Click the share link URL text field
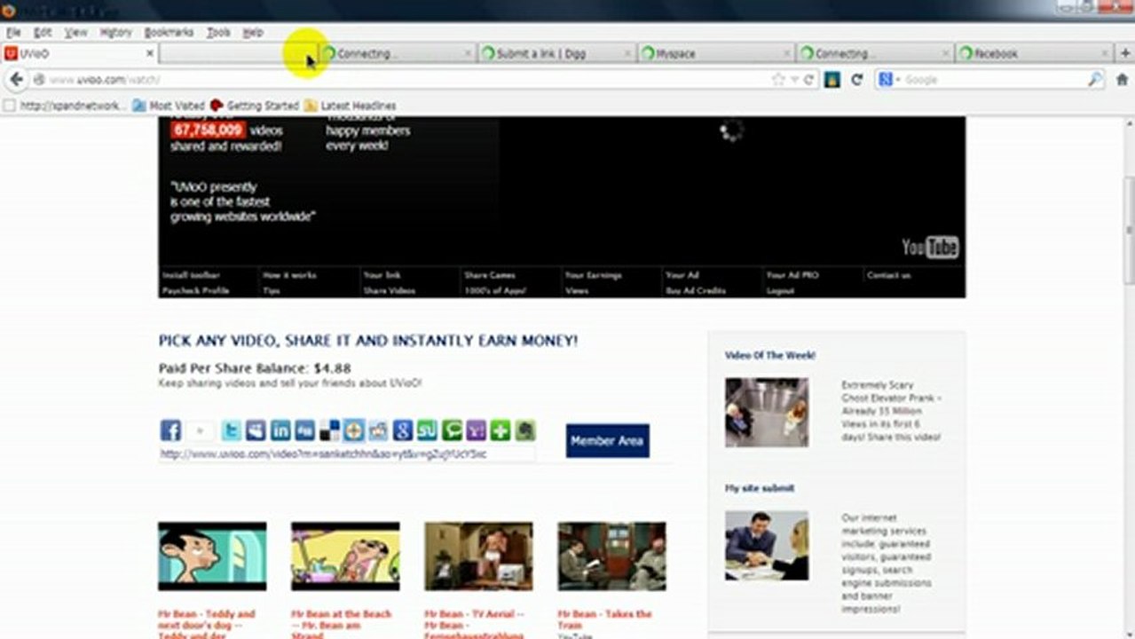1135x639 pixels. point(346,454)
